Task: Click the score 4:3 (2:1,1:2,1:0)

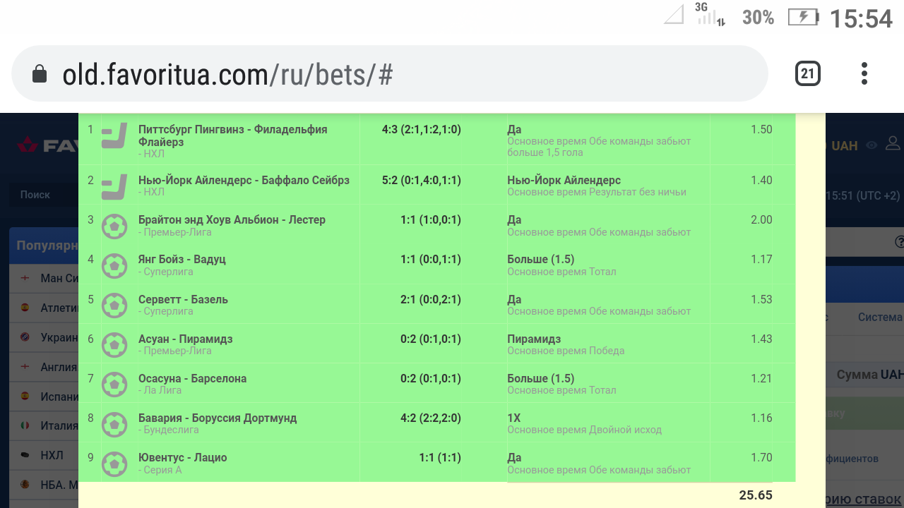Action: 422,129
